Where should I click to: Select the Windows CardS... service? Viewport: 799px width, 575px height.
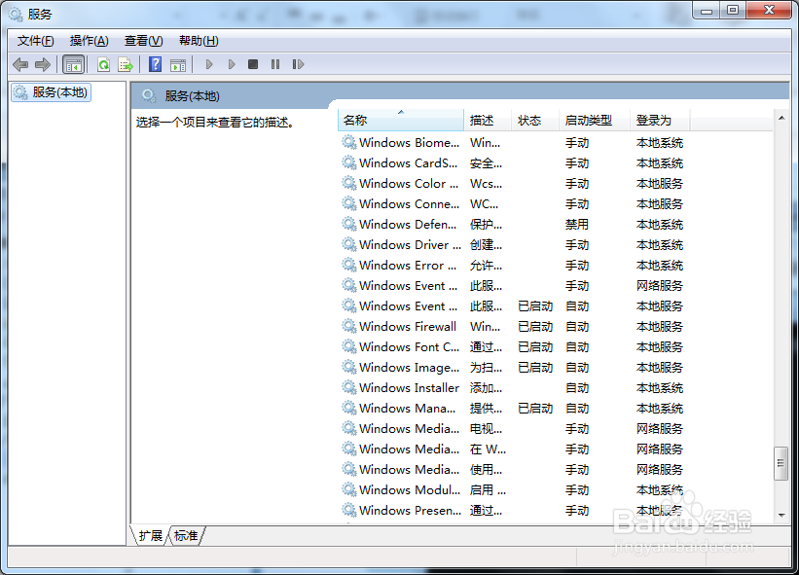click(408, 163)
